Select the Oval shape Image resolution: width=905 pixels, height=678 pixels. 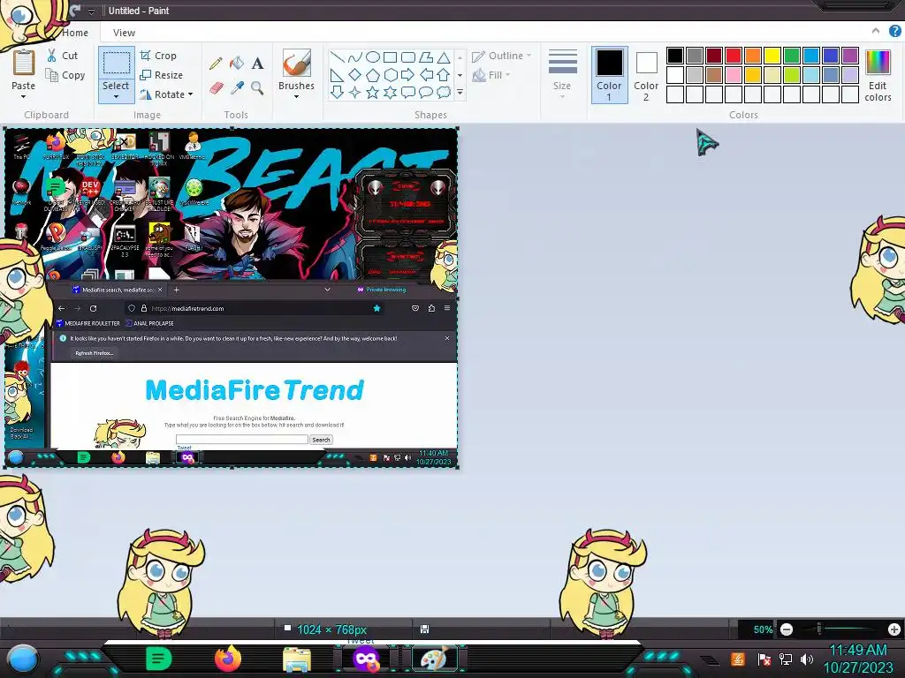pyautogui.click(x=373, y=57)
